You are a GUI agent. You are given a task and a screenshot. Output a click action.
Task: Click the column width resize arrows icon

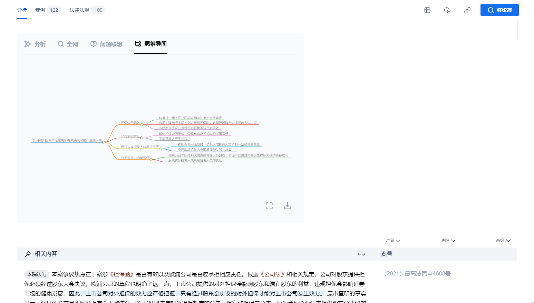361,254
